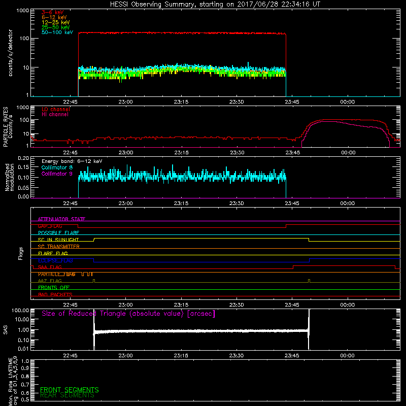Screen dimensions: 406x406
Task: Click the SC_IN_SUNLIGHT flag label
Action: click(58, 240)
